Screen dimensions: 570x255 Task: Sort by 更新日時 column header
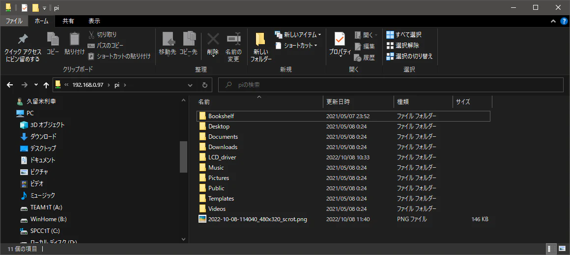click(358, 102)
